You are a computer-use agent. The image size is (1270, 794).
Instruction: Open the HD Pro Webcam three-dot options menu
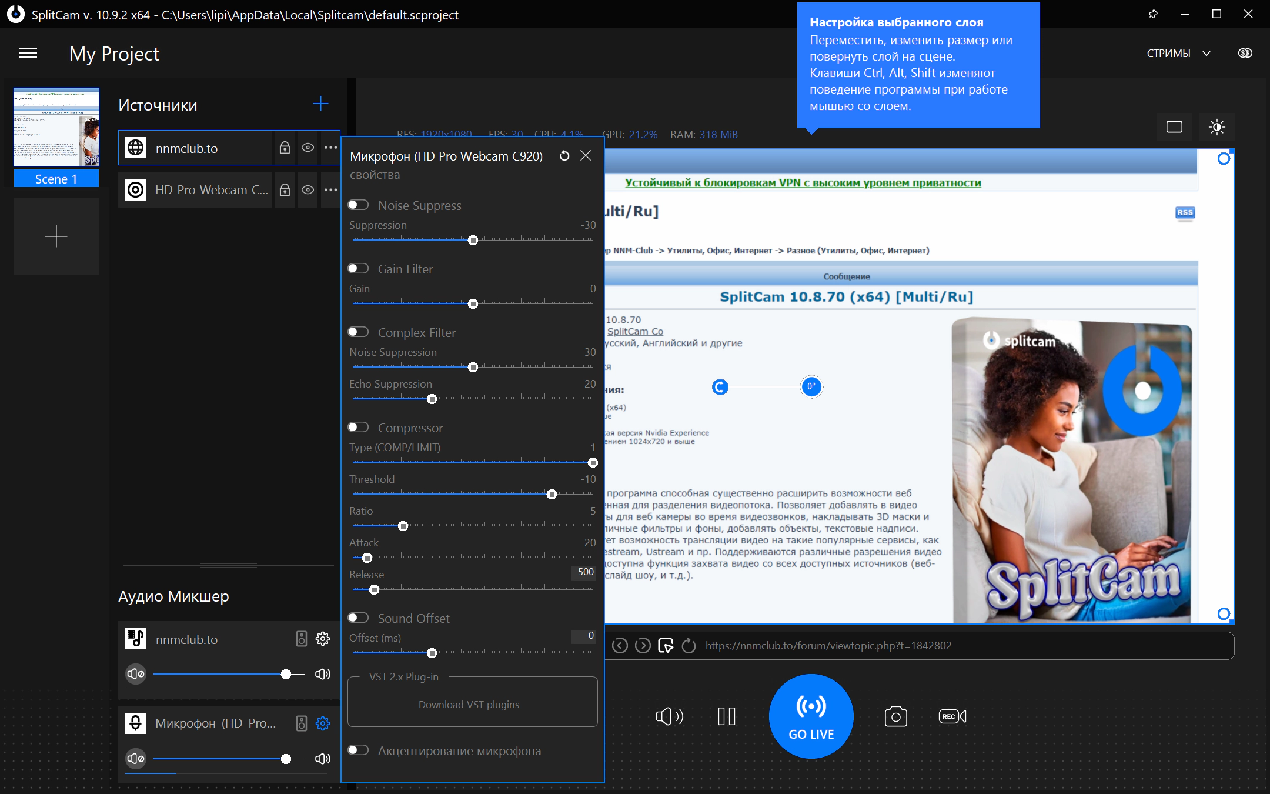click(330, 190)
